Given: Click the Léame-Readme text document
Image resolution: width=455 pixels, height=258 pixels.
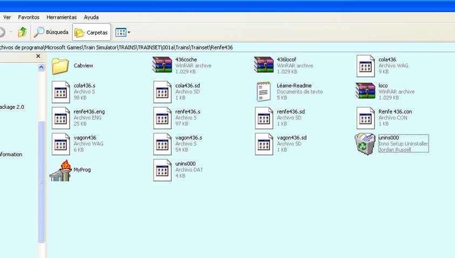Looking at the screenshot, I should click(x=263, y=92).
